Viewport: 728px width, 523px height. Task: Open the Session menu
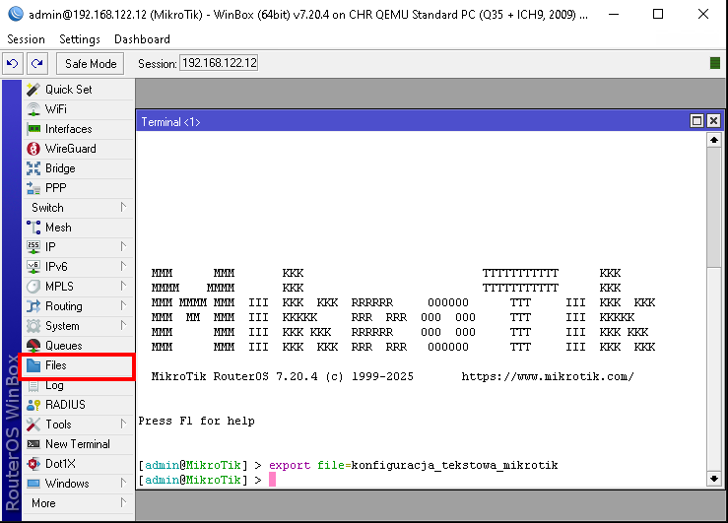[x=26, y=39]
